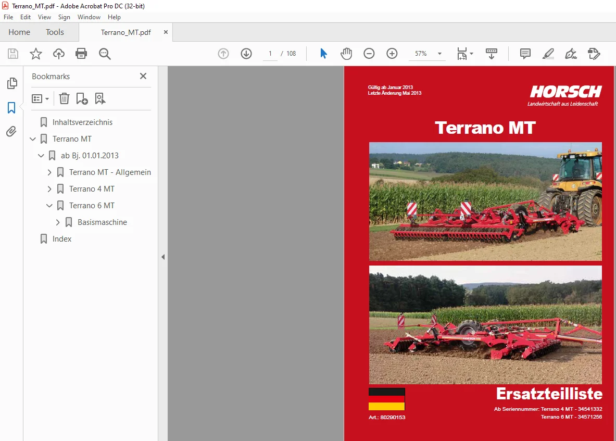The image size is (616, 441).
Task: Switch to the Tools tab
Action: [x=55, y=32]
